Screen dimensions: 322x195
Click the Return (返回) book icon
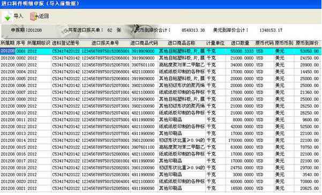[34, 17]
